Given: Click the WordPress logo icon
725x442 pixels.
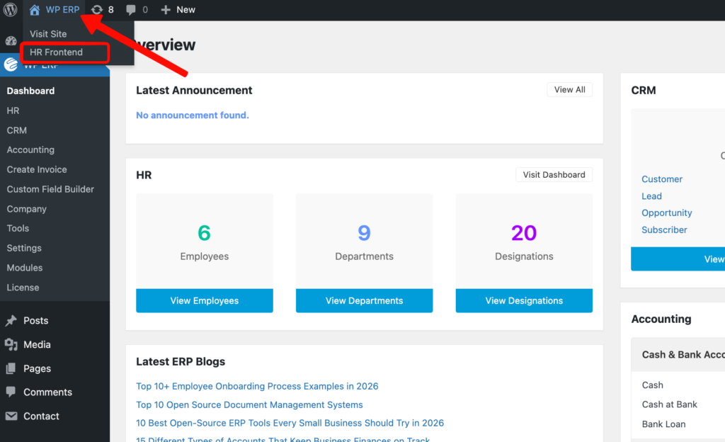Looking at the screenshot, I should [11, 10].
